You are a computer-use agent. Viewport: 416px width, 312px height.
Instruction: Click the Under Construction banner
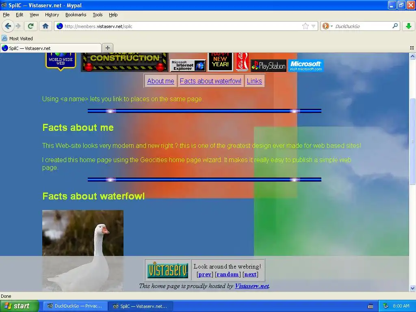[x=124, y=62]
